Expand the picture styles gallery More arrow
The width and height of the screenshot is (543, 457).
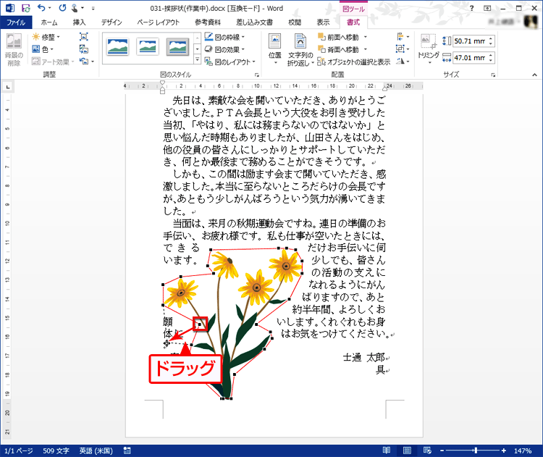click(x=197, y=60)
